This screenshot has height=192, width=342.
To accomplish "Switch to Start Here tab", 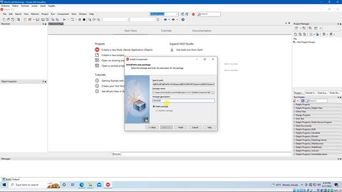I will pos(130,31).
